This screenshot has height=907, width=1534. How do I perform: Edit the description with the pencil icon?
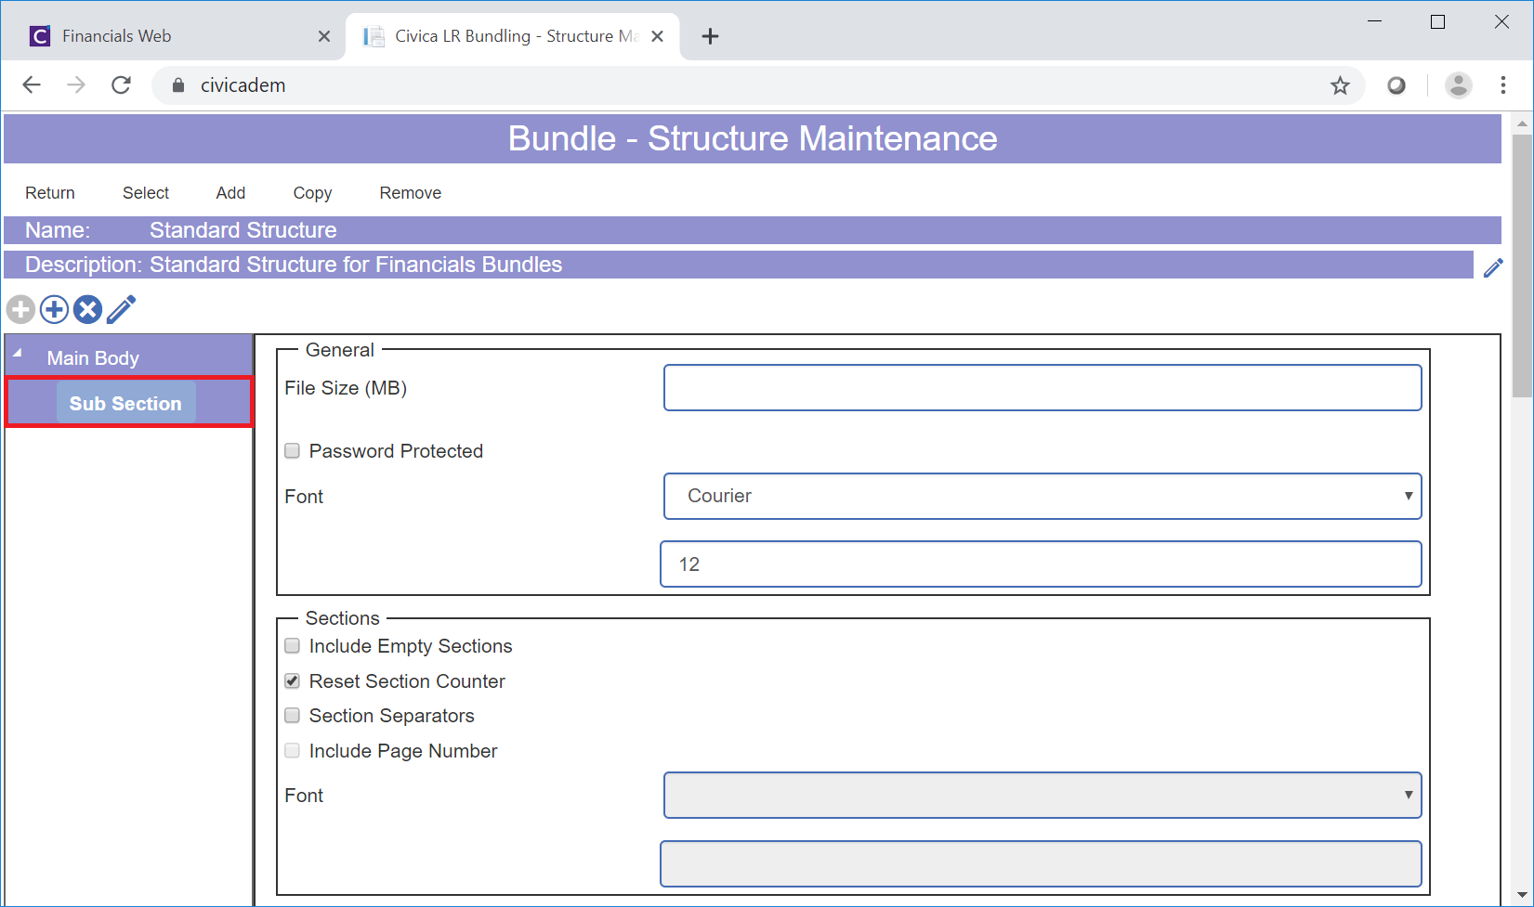(x=1493, y=267)
